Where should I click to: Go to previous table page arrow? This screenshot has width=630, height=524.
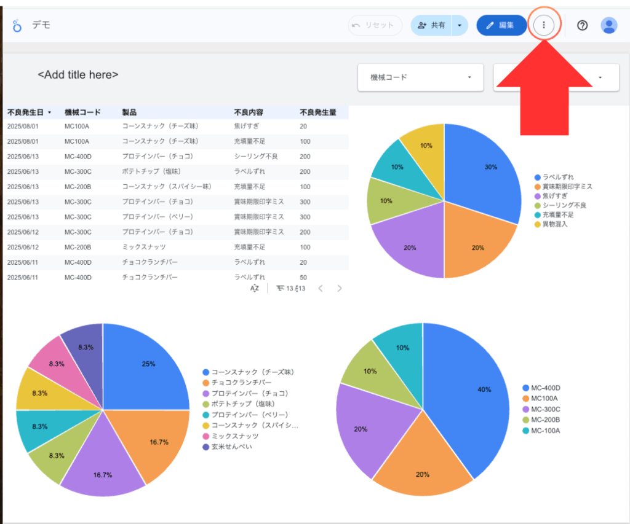[x=320, y=288]
